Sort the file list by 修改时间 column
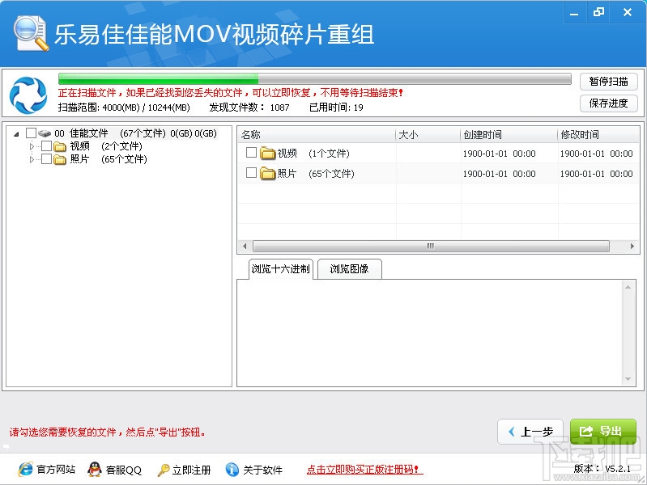Viewport: 647px width, 485px height. pos(598,135)
